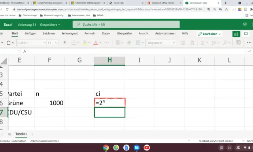
Task: Toggle bold formatting (F button)
Action: click(x=64, y=43)
